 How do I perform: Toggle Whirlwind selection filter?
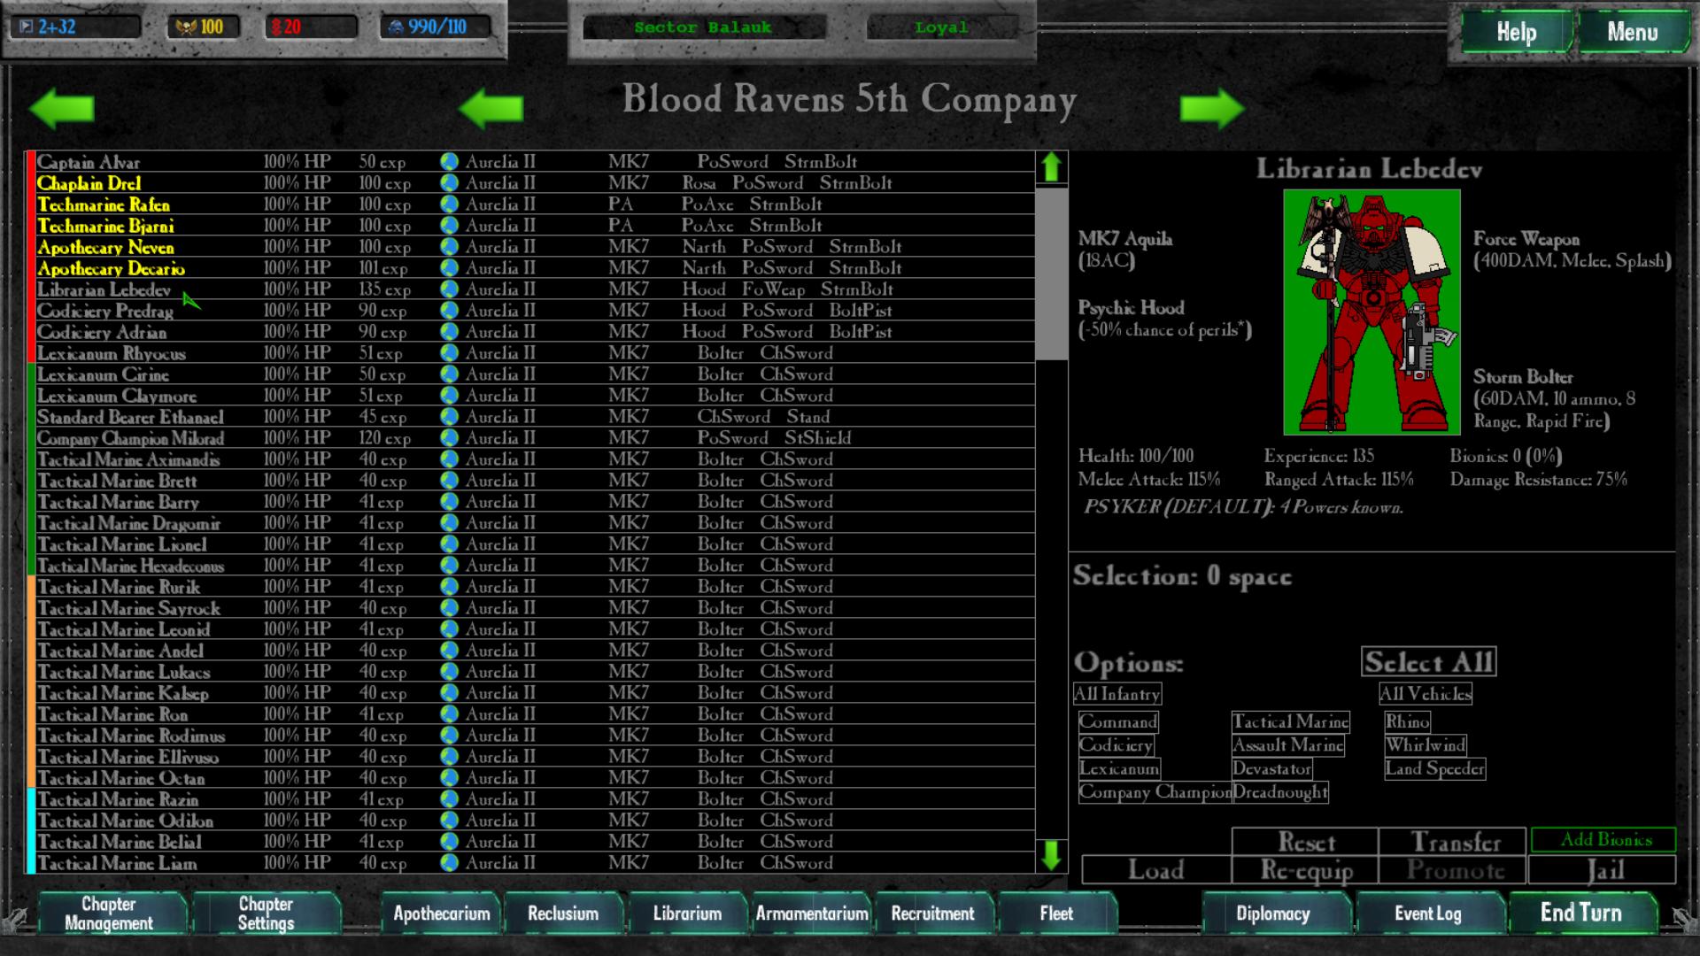pyautogui.click(x=1426, y=745)
